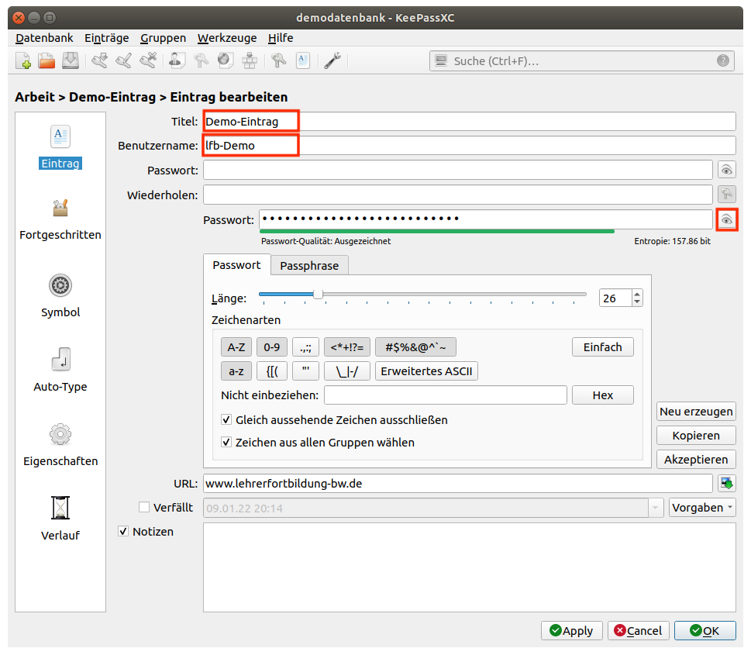Enable the Verfällt checkbox

pyautogui.click(x=144, y=507)
